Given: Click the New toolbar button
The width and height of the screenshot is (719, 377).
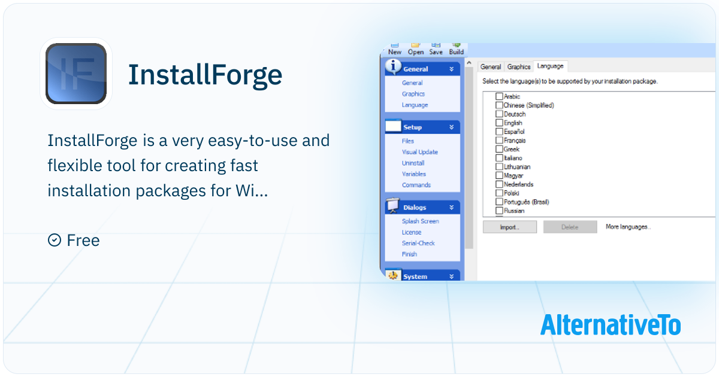Looking at the screenshot, I should pos(395,49).
